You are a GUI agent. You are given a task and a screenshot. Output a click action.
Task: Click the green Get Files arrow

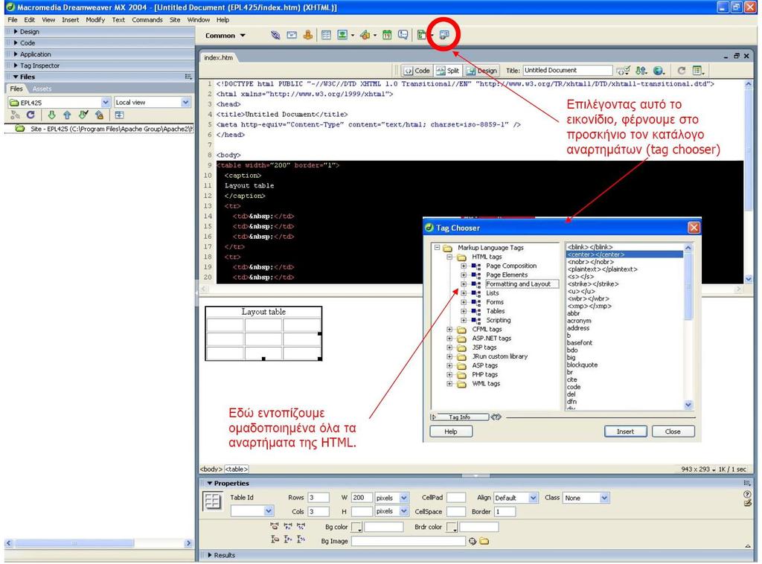(x=51, y=115)
